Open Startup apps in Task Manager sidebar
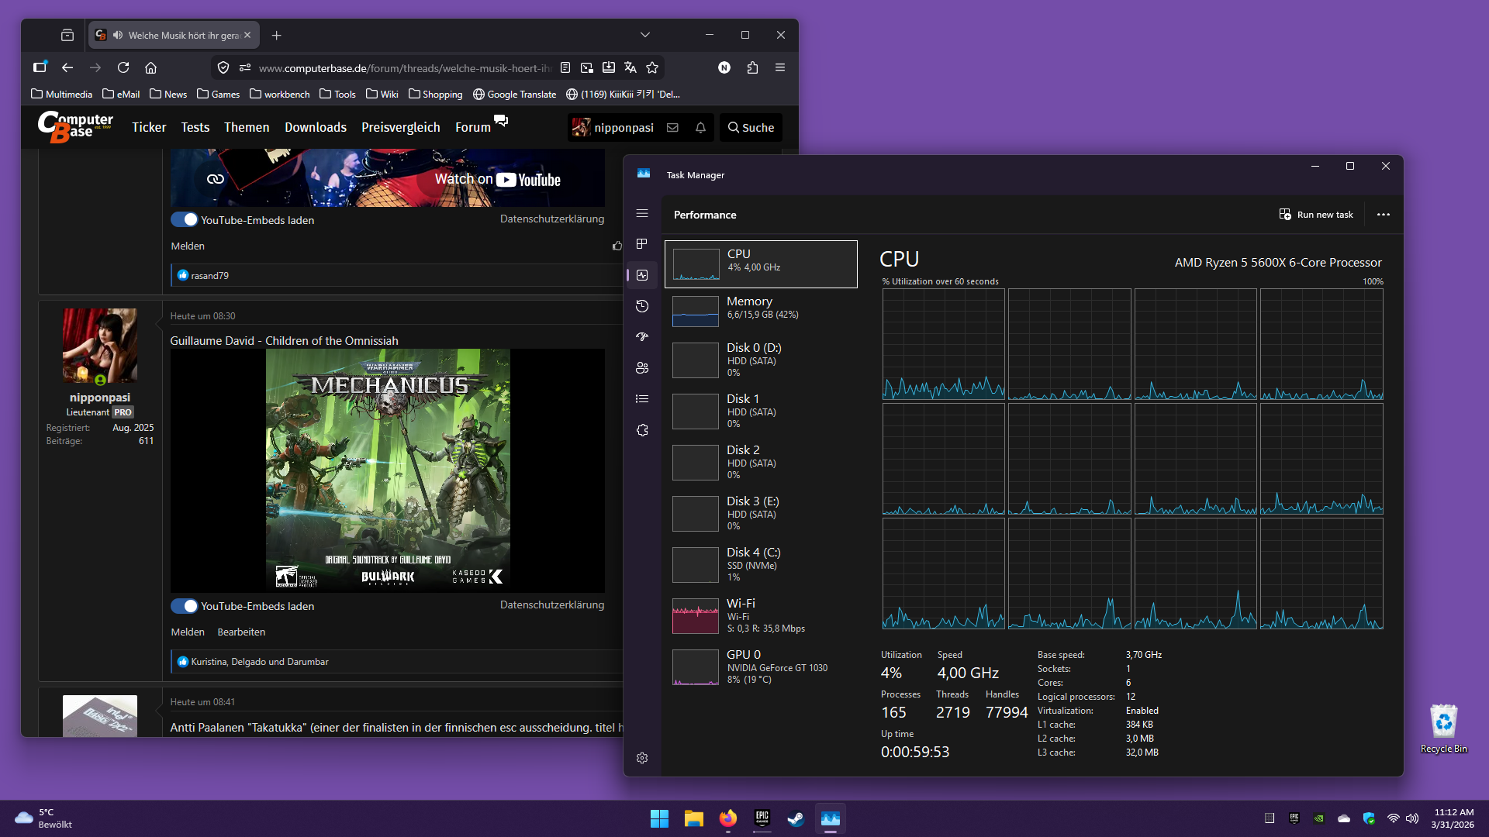Viewport: 1489px width, 837px height. coord(642,337)
